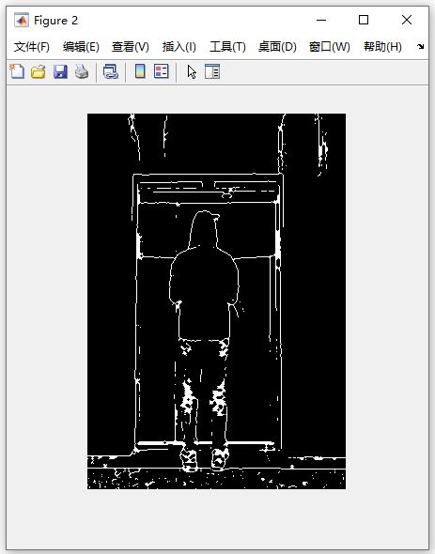
Task: Open the 帮助(H) menu
Action: coord(382,47)
